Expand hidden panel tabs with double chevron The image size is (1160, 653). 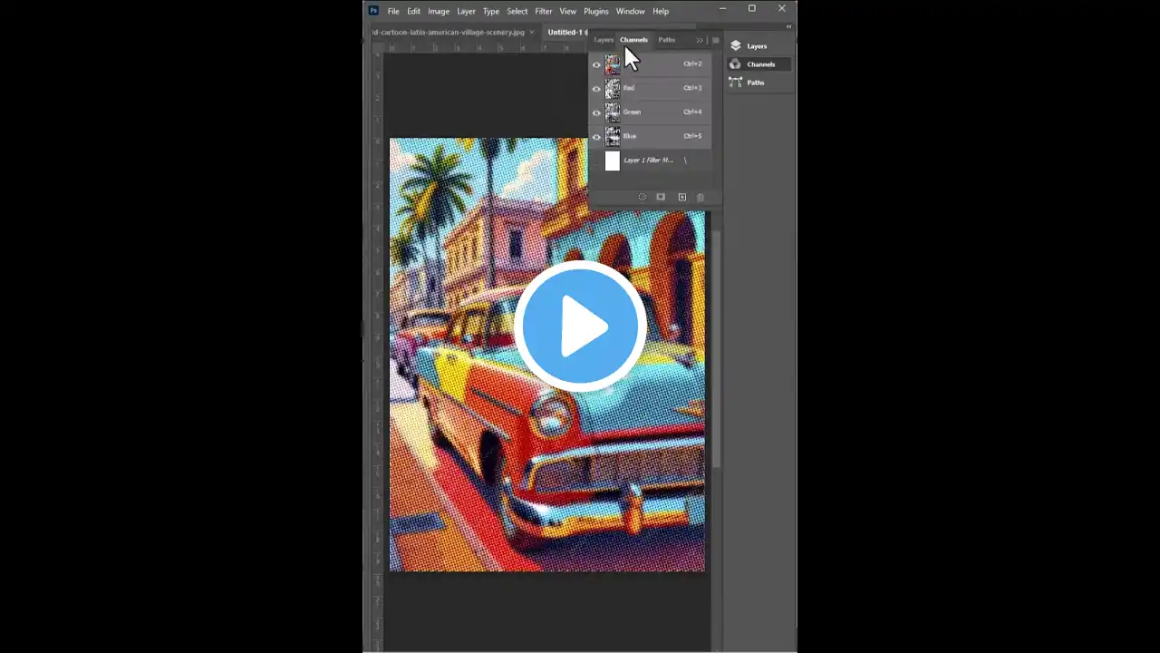(x=700, y=40)
